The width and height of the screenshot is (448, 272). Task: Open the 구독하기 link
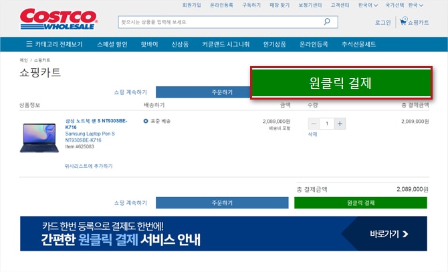(251, 5)
